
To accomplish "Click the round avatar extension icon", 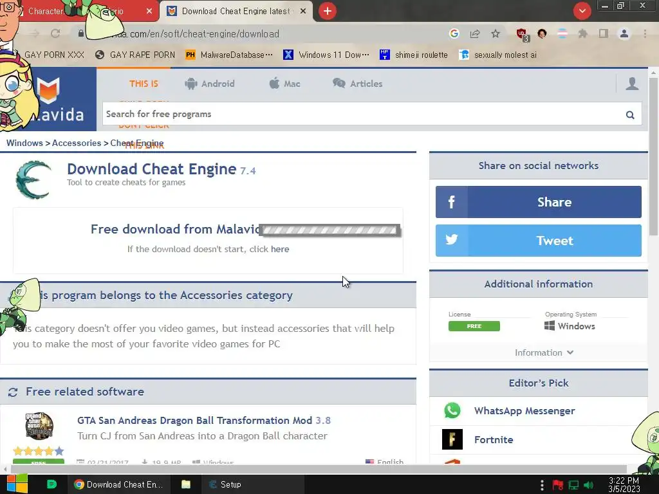I will 542,33.
